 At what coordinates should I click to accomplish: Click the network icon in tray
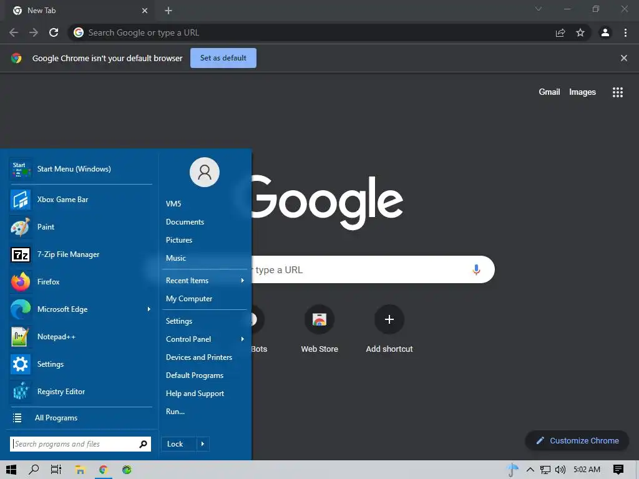(545, 470)
